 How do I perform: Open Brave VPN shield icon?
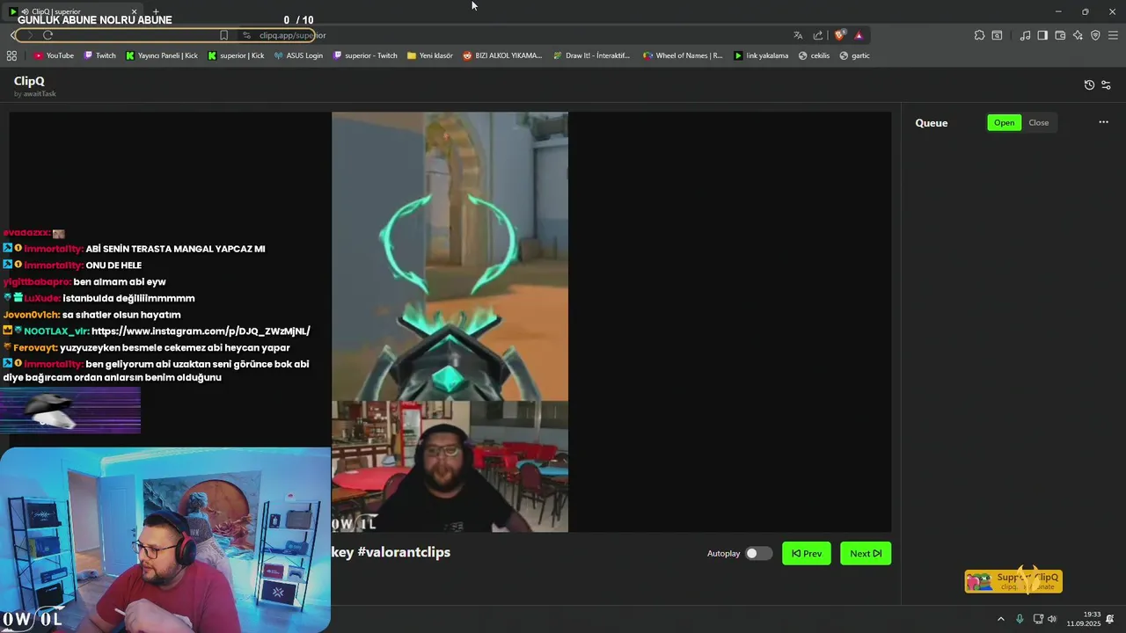click(1095, 35)
